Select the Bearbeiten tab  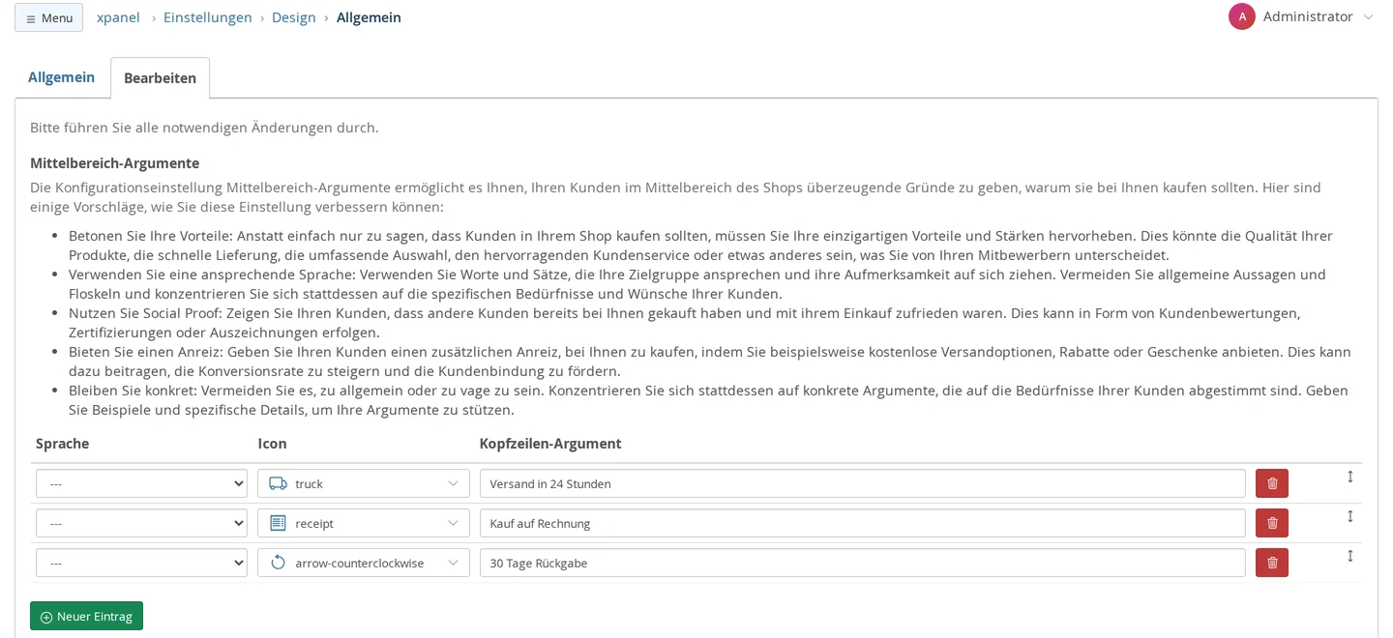[x=160, y=78]
